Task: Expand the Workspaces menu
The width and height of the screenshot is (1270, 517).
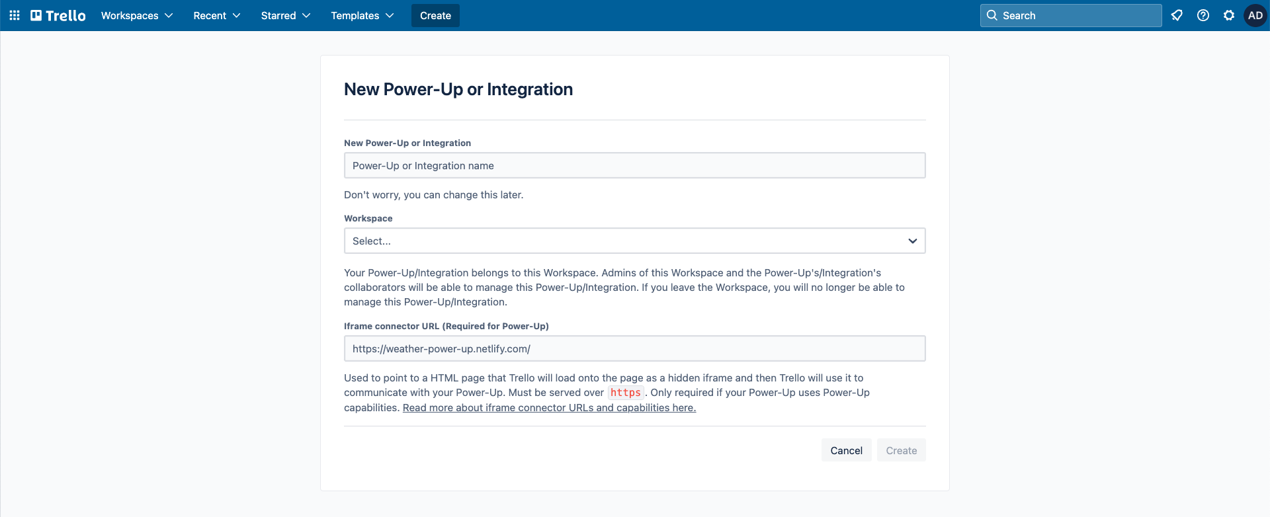Action: coord(137,15)
